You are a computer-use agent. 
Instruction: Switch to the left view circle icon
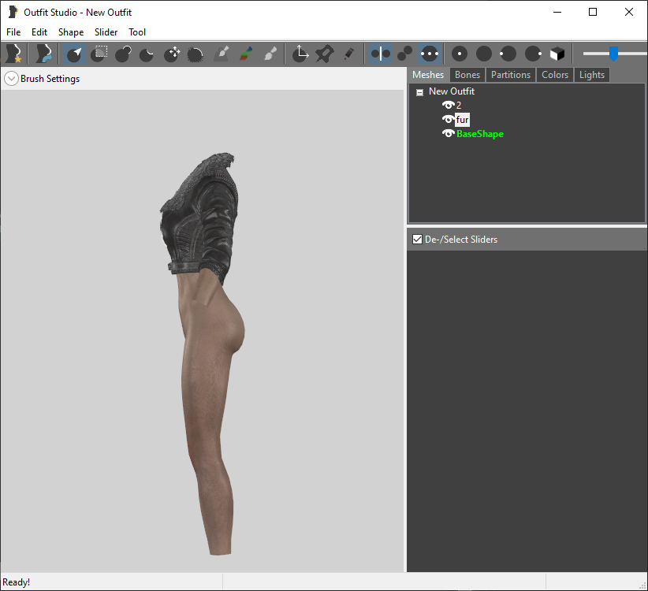coord(508,54)
